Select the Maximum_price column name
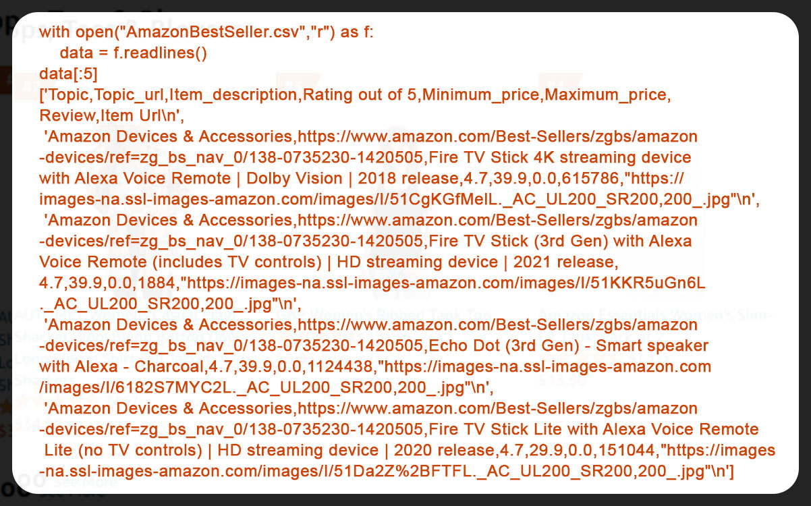Image resolution: width=811 pixels, height=506 pixels. pos(605,94)
